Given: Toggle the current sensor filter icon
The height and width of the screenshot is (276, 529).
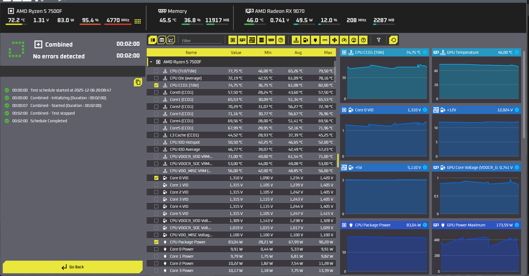Looking at the screenshot, I should click(325, 40).
